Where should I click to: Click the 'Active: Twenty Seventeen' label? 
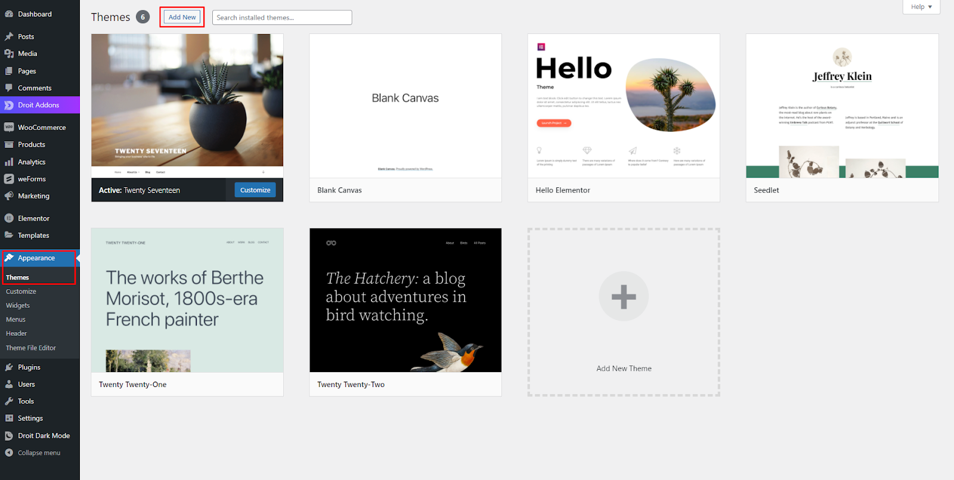point(140,190)
